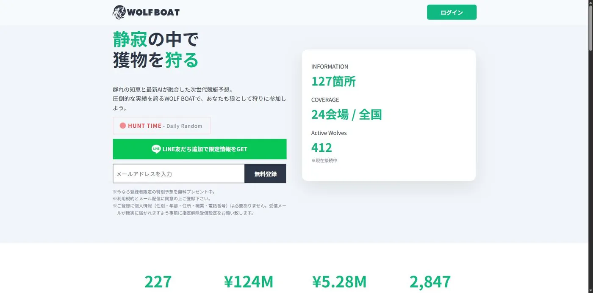Click the red dot beside HUNT TIME

123,126
